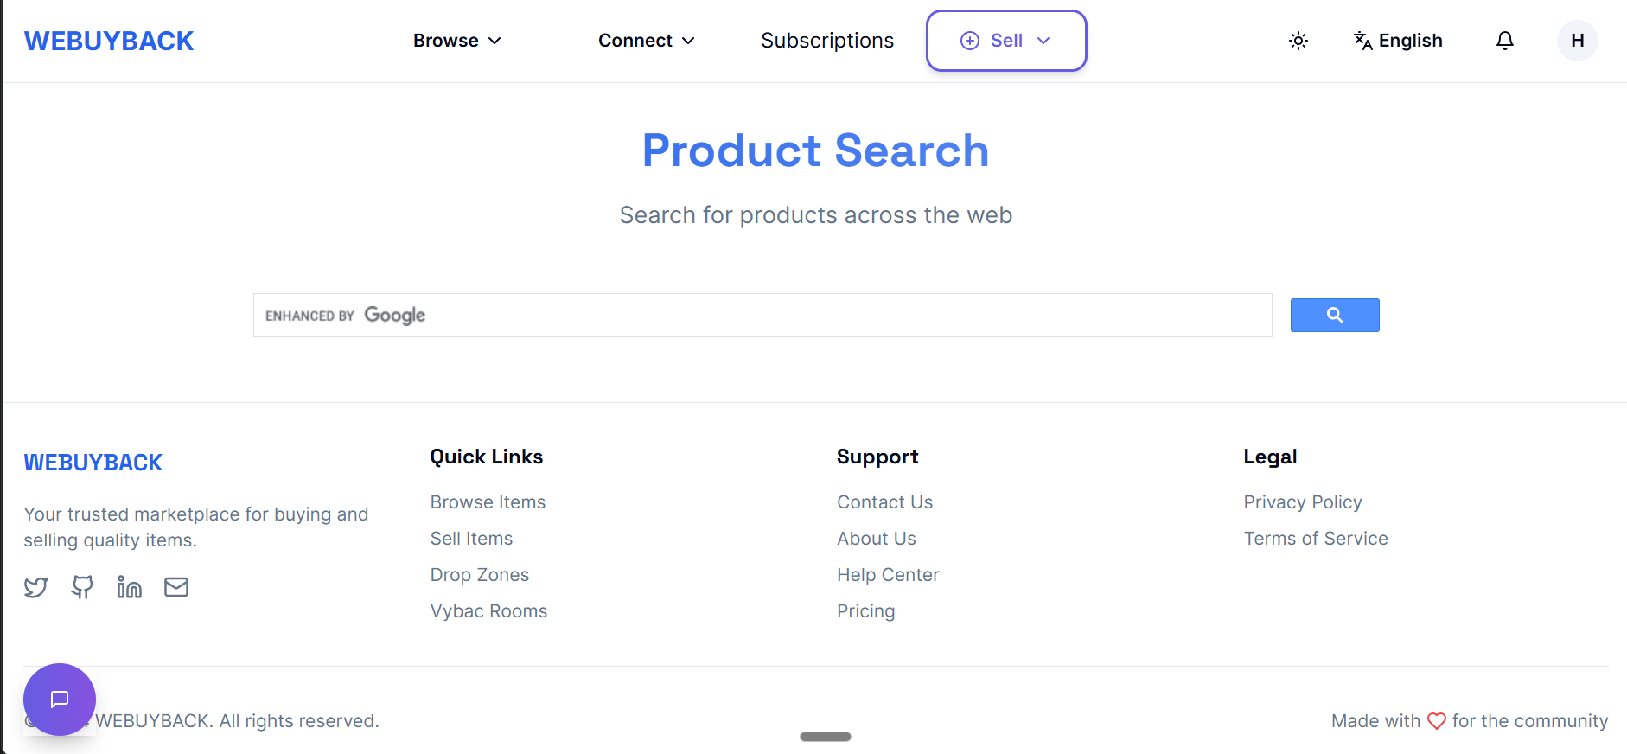
Task: Visit the GitHub page icon
Action: click(x=82, y=587)
